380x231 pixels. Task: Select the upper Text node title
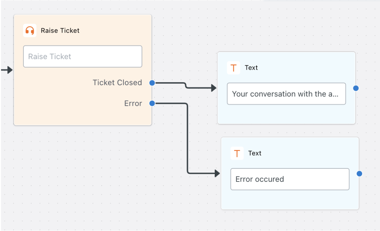pyautogui.click(x=251, y=68)
